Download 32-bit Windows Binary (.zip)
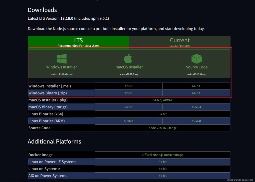The height and width of the screenshot is (182, 255). pos(129,93)
